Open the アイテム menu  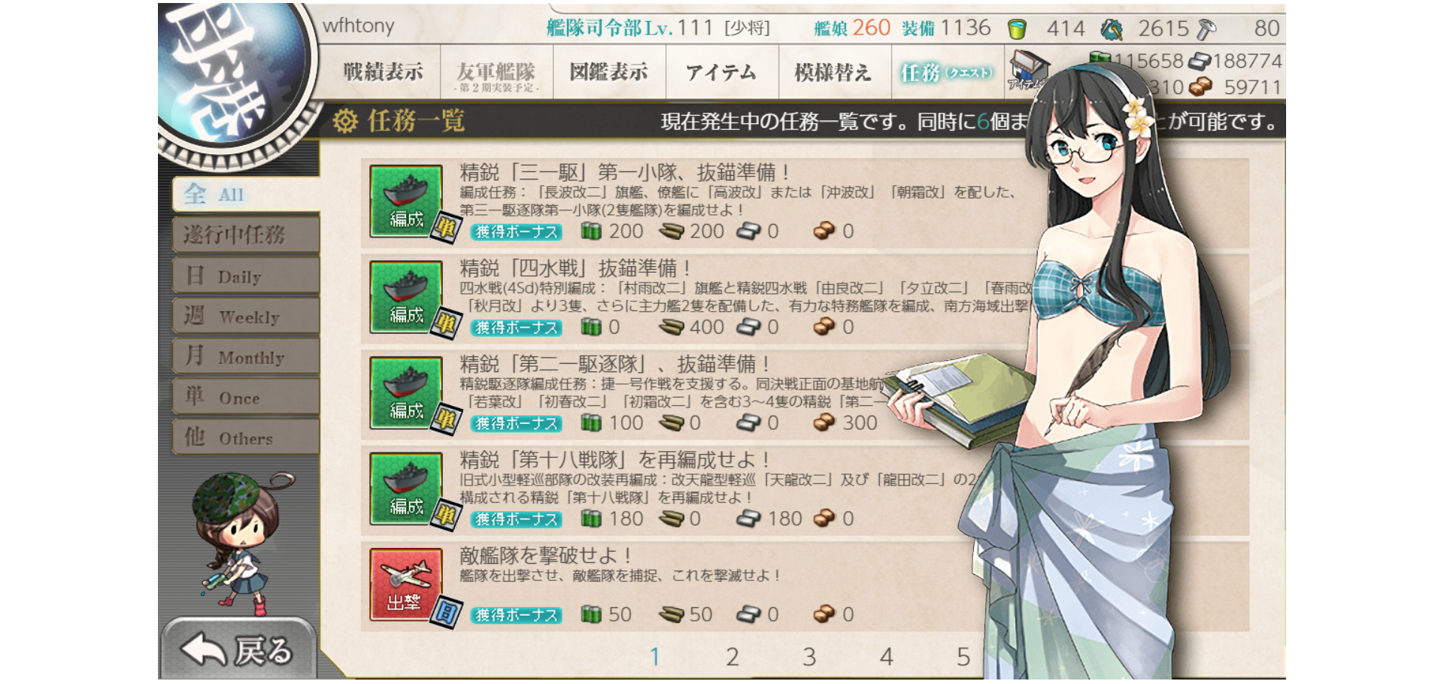click(x=721, y=72)
